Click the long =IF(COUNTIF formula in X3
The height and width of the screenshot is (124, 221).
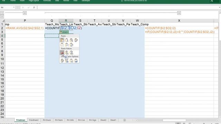point(180,32)
